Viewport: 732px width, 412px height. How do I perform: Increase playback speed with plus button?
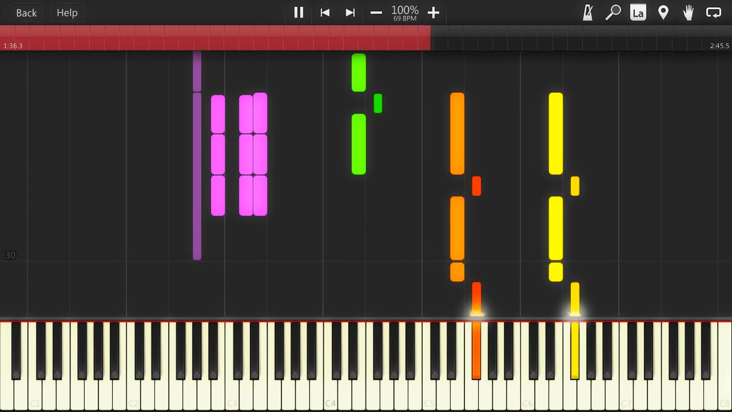pos(433,13)
